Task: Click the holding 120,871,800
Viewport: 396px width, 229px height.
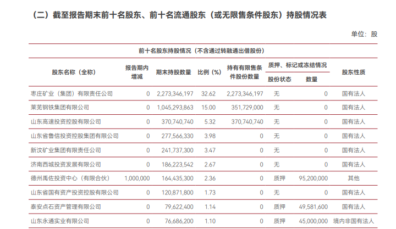Action: (177, 193)
